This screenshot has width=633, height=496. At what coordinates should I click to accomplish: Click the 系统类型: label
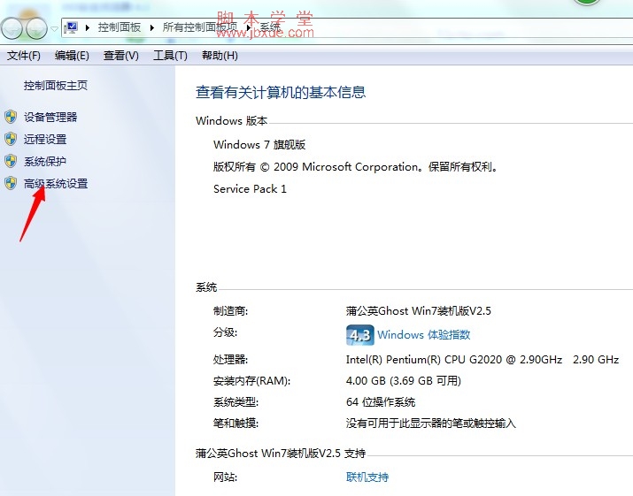tap(235, 402)
